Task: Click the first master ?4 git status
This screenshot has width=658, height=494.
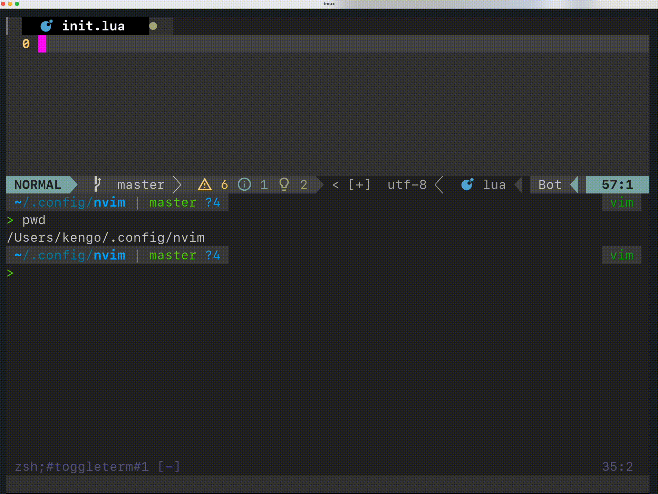Action: point(185,202)
